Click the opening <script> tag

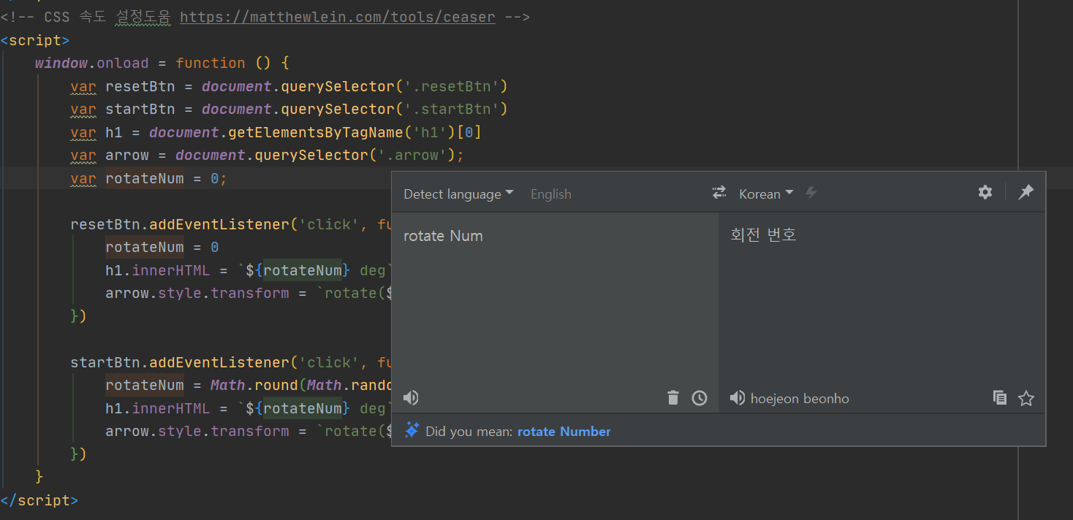(35, 40)
